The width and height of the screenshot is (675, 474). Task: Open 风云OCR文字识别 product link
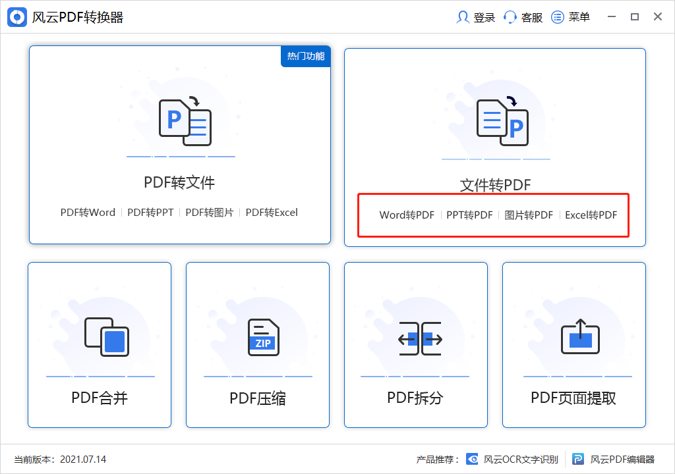521,460
